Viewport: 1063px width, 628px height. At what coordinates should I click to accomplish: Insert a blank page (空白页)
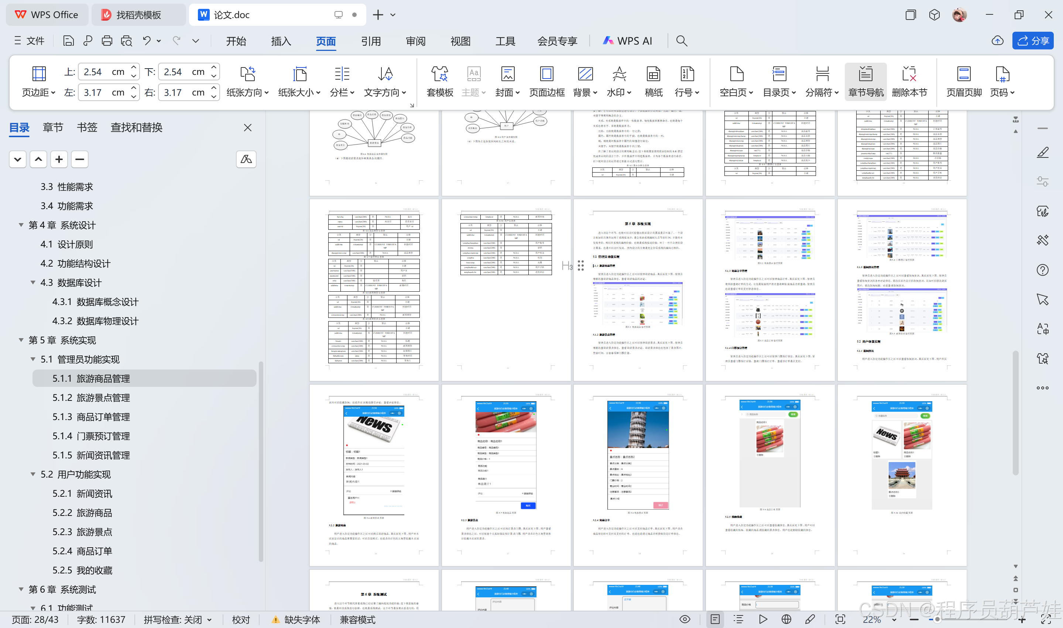[x=736, y=81]
